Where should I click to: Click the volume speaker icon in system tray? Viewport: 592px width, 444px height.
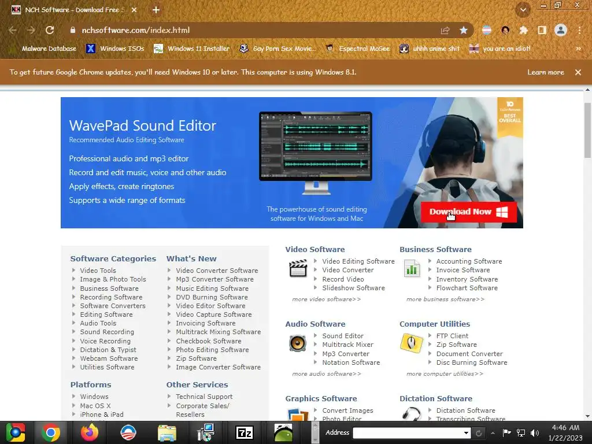(x=535, y=433)
